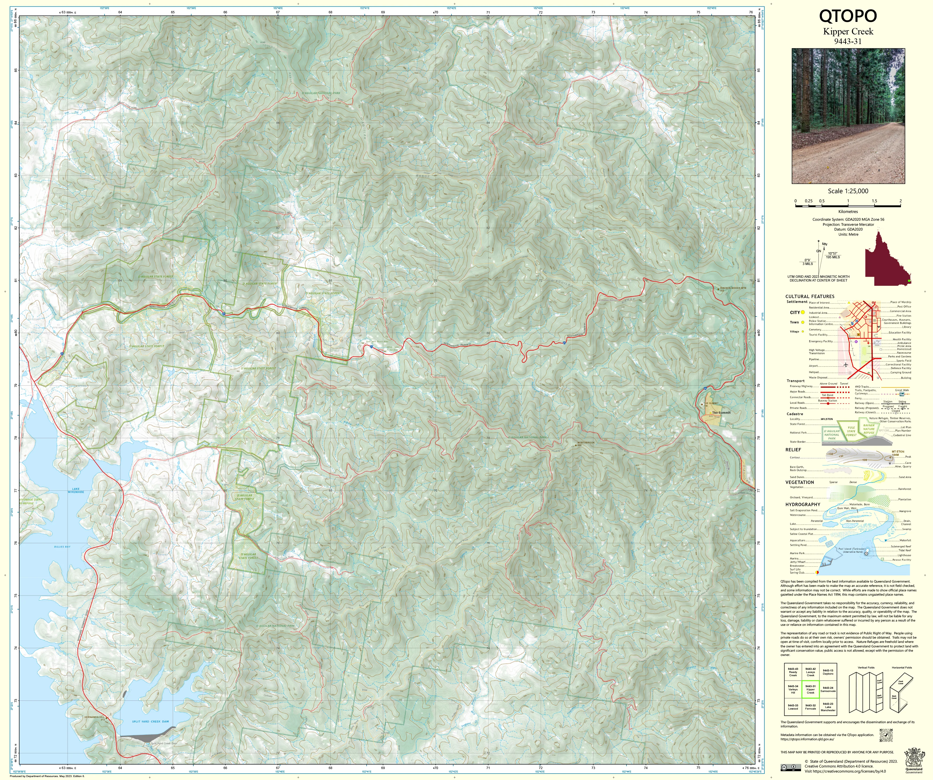Click the Lake Wivenhoe label on map
The height and width of the screenshot is (780, 933).
click(76, 491)
